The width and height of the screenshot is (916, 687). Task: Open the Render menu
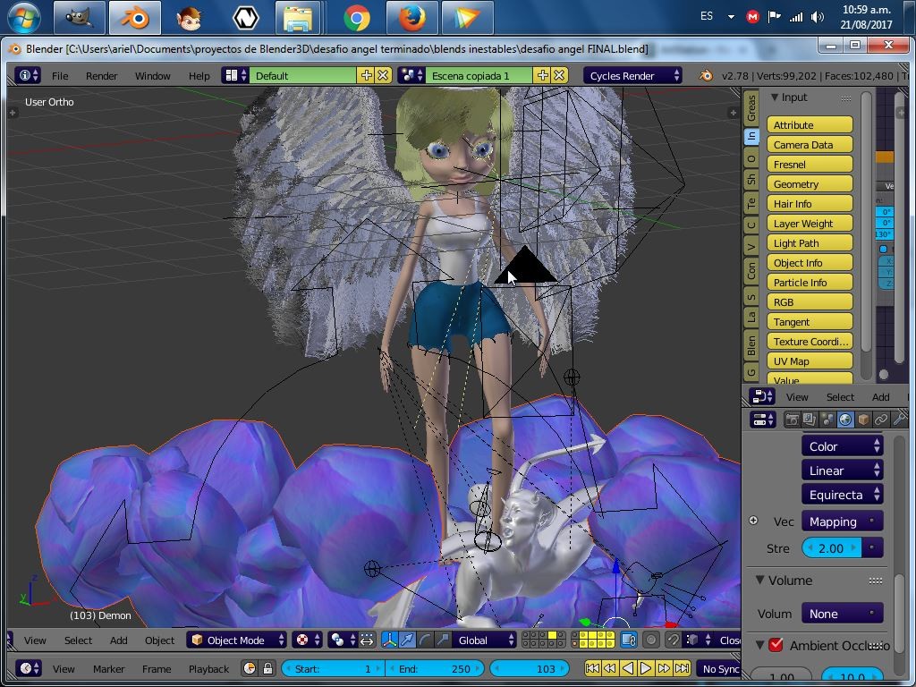coord(101,75)
